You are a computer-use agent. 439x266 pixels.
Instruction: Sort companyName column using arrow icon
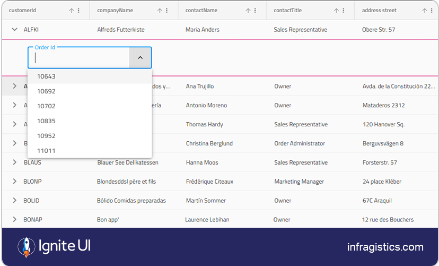tap(160, 11)
